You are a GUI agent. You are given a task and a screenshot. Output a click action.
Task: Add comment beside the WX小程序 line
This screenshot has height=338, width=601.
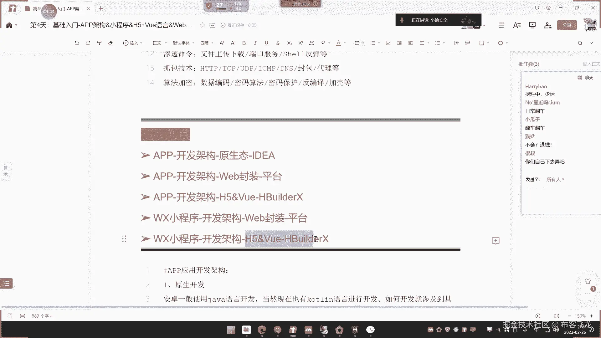(496, 240)
